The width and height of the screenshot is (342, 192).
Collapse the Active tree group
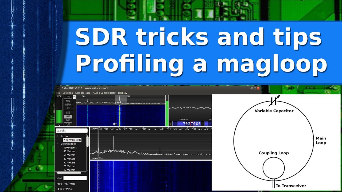click(x=58, y=136)
